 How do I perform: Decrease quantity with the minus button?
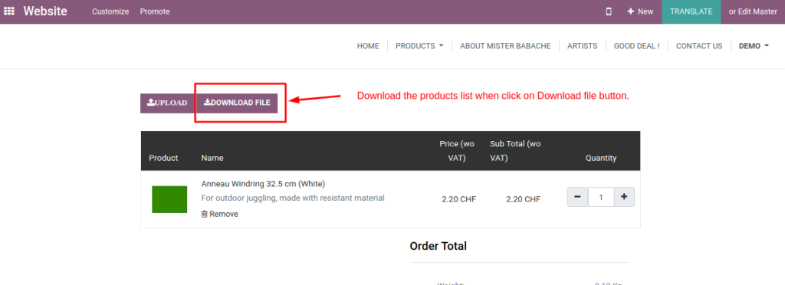(x=577, y=197)
